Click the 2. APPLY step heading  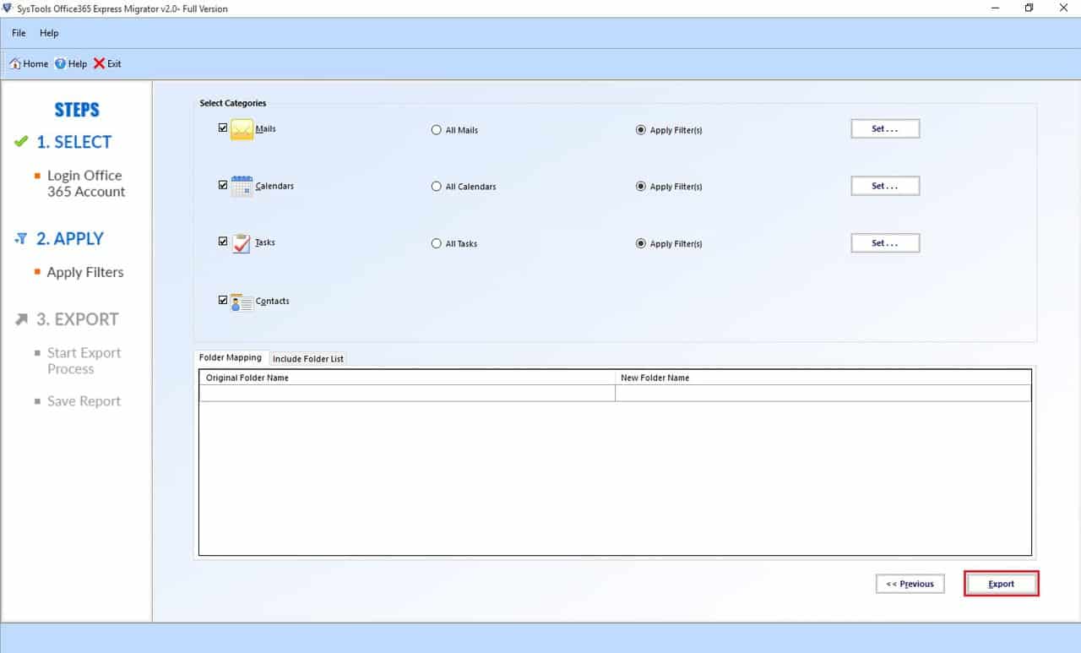pos(70,239)
